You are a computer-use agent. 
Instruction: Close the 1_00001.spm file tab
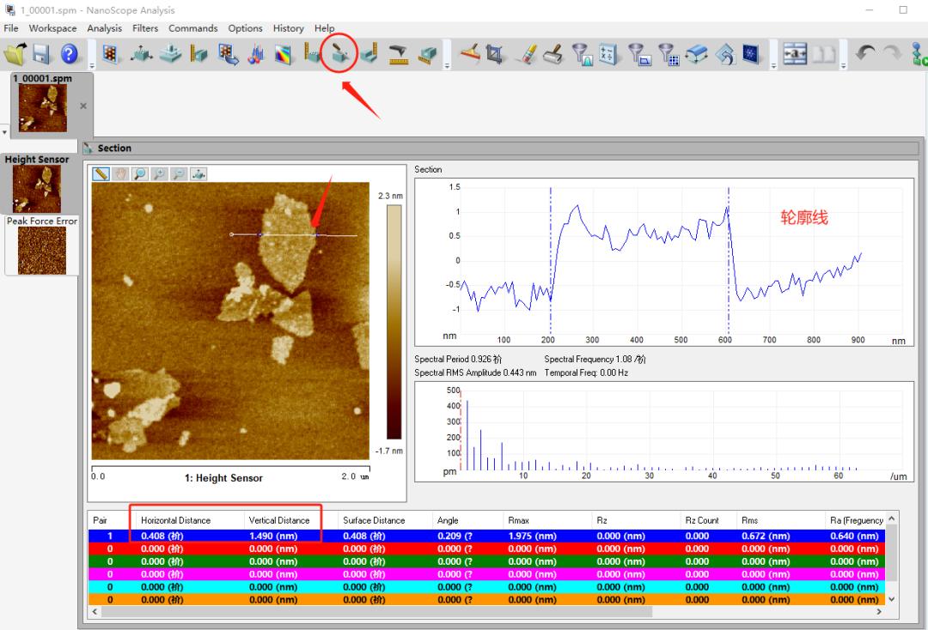pos(83,106)
